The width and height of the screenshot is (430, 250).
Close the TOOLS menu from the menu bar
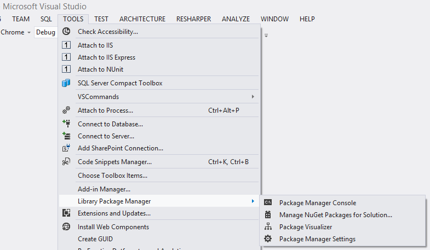(73, 19)
